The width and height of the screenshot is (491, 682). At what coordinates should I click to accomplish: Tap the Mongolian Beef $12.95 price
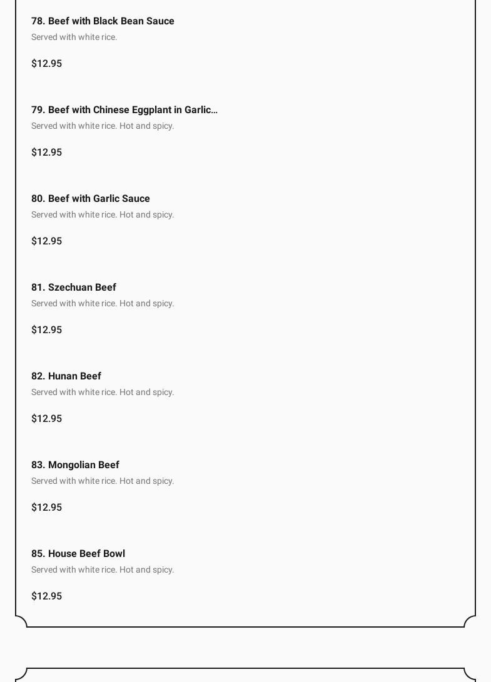pyautogui.click(x=47, y=508)
